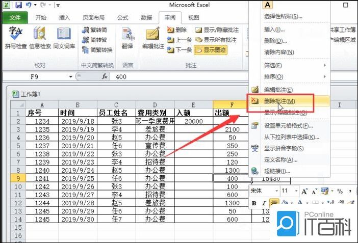Open the Name Box dropdown arrow
The image size is (358, 243).
tap(70, 77)
